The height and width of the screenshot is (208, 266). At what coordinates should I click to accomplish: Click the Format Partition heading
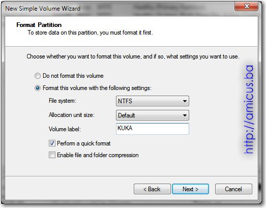[39, 25]
